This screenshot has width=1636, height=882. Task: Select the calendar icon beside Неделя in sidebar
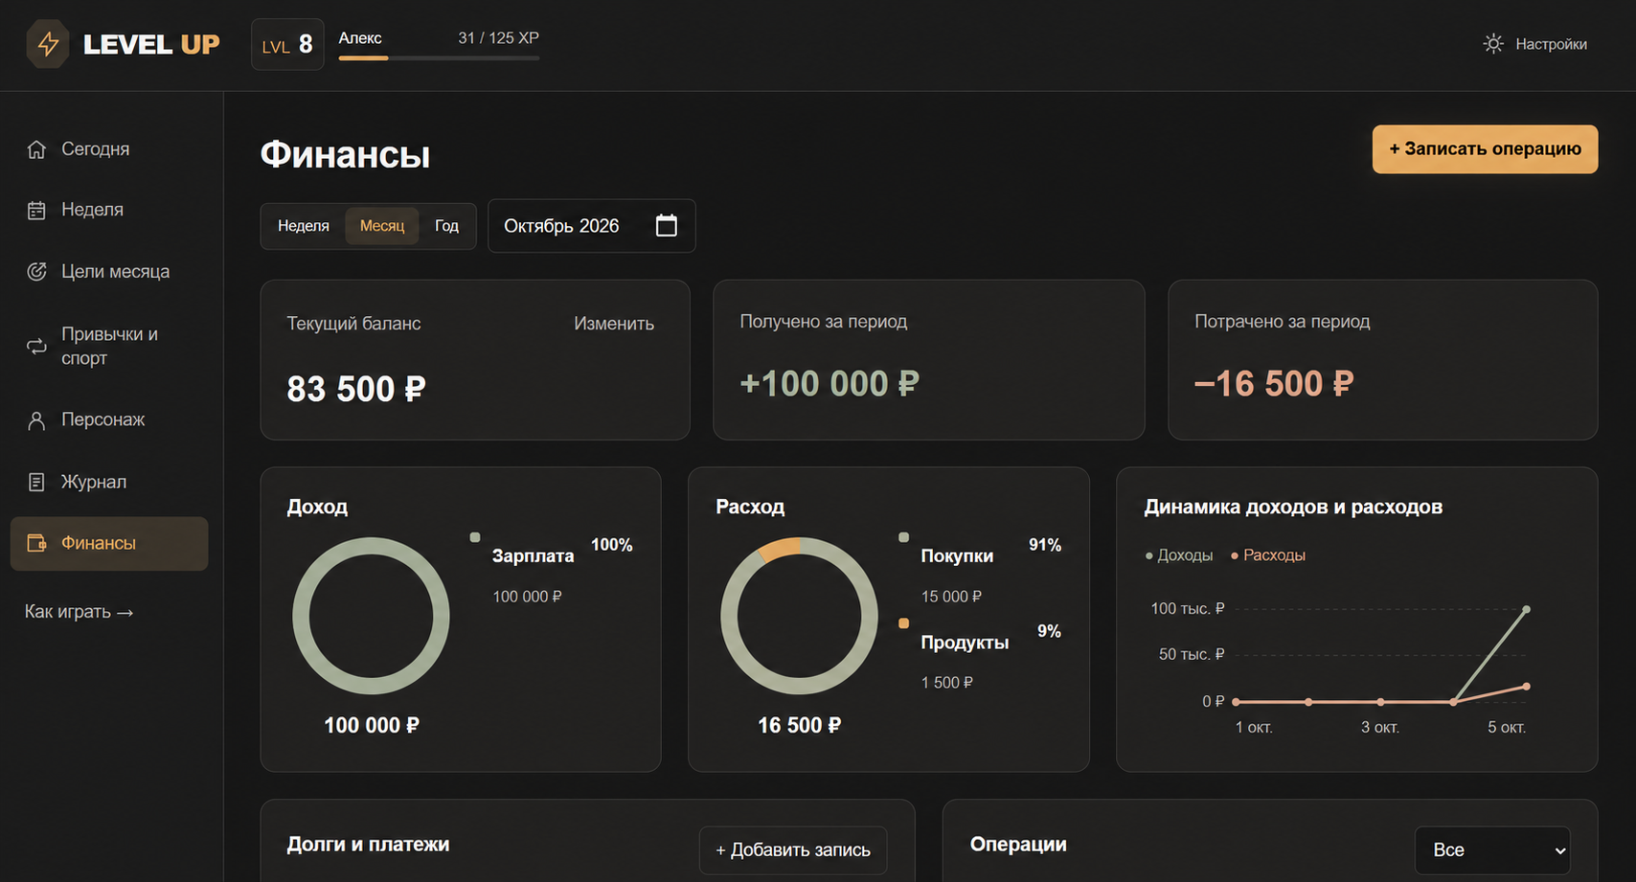tap(36, 210)
